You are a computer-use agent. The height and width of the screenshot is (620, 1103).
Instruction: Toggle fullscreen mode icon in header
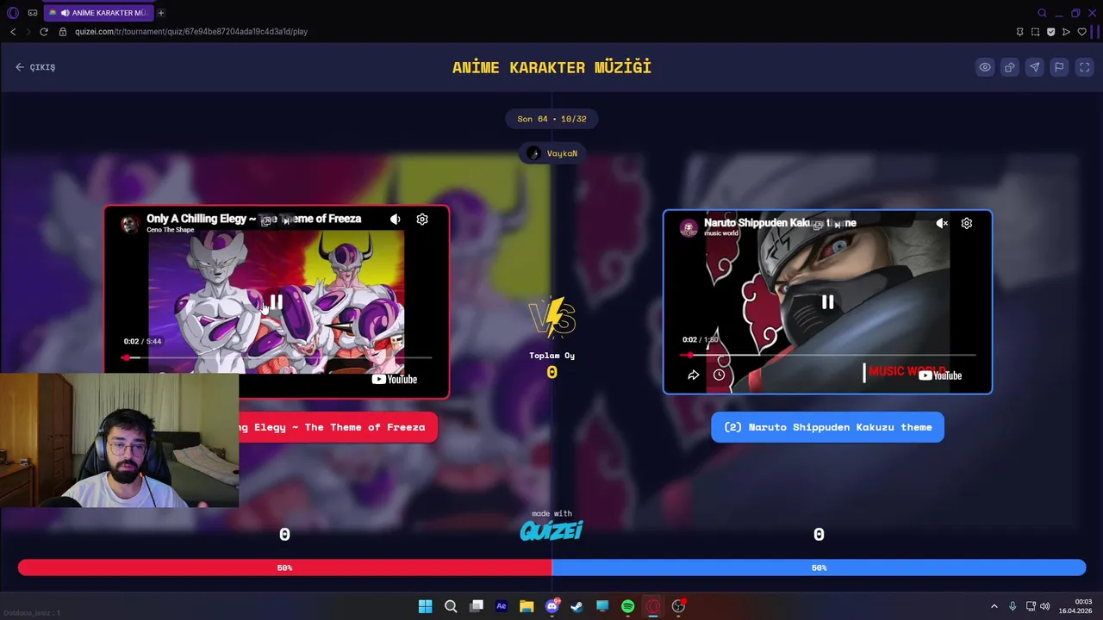coord(1085,67)
